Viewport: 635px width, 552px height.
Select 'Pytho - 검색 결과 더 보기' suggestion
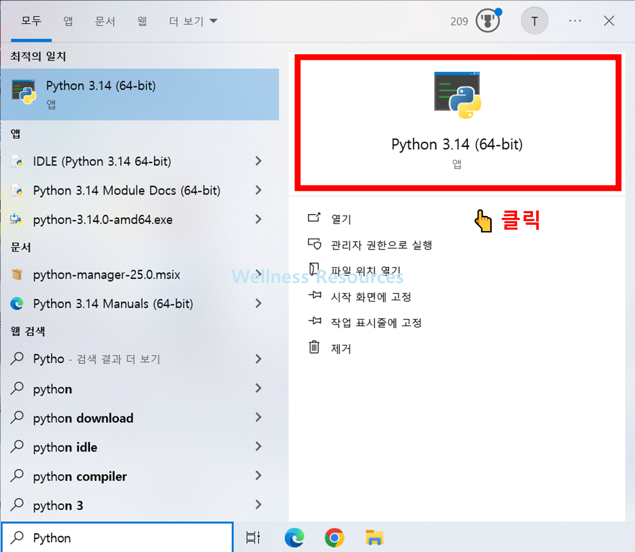click(97, 359)
